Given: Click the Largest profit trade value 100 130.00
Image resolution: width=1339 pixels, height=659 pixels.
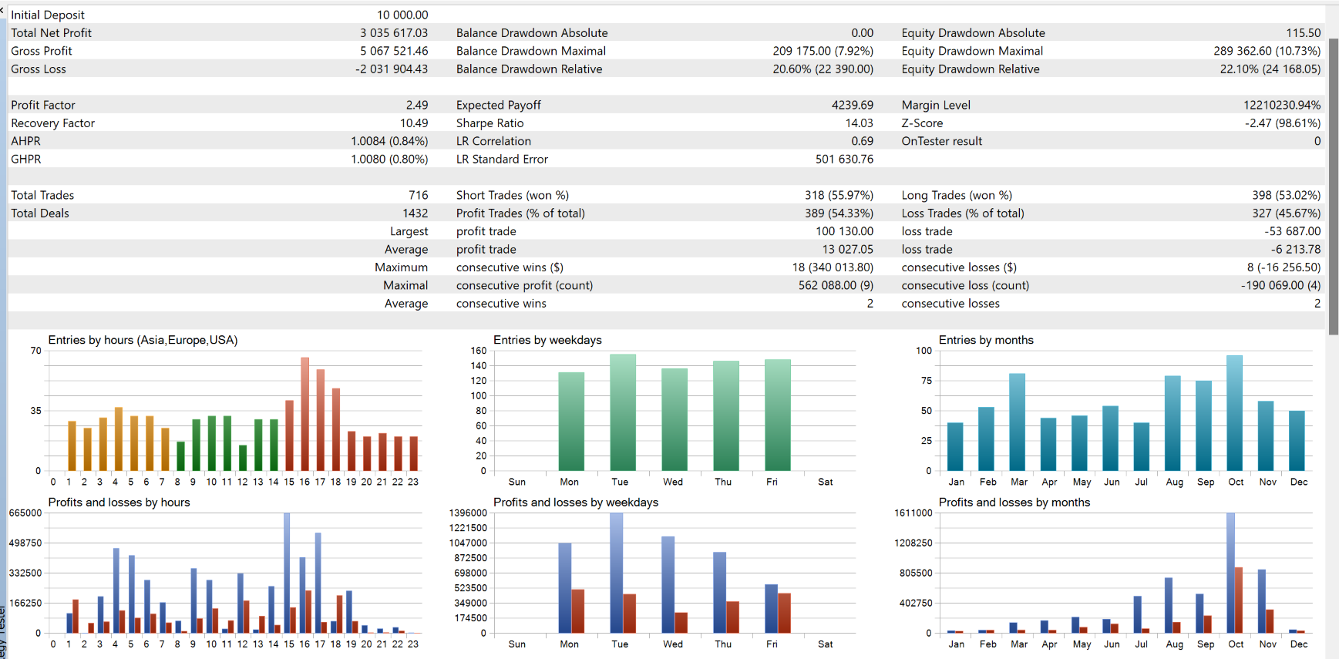Looking at the screenshot, I should click(x=844, y=231).
